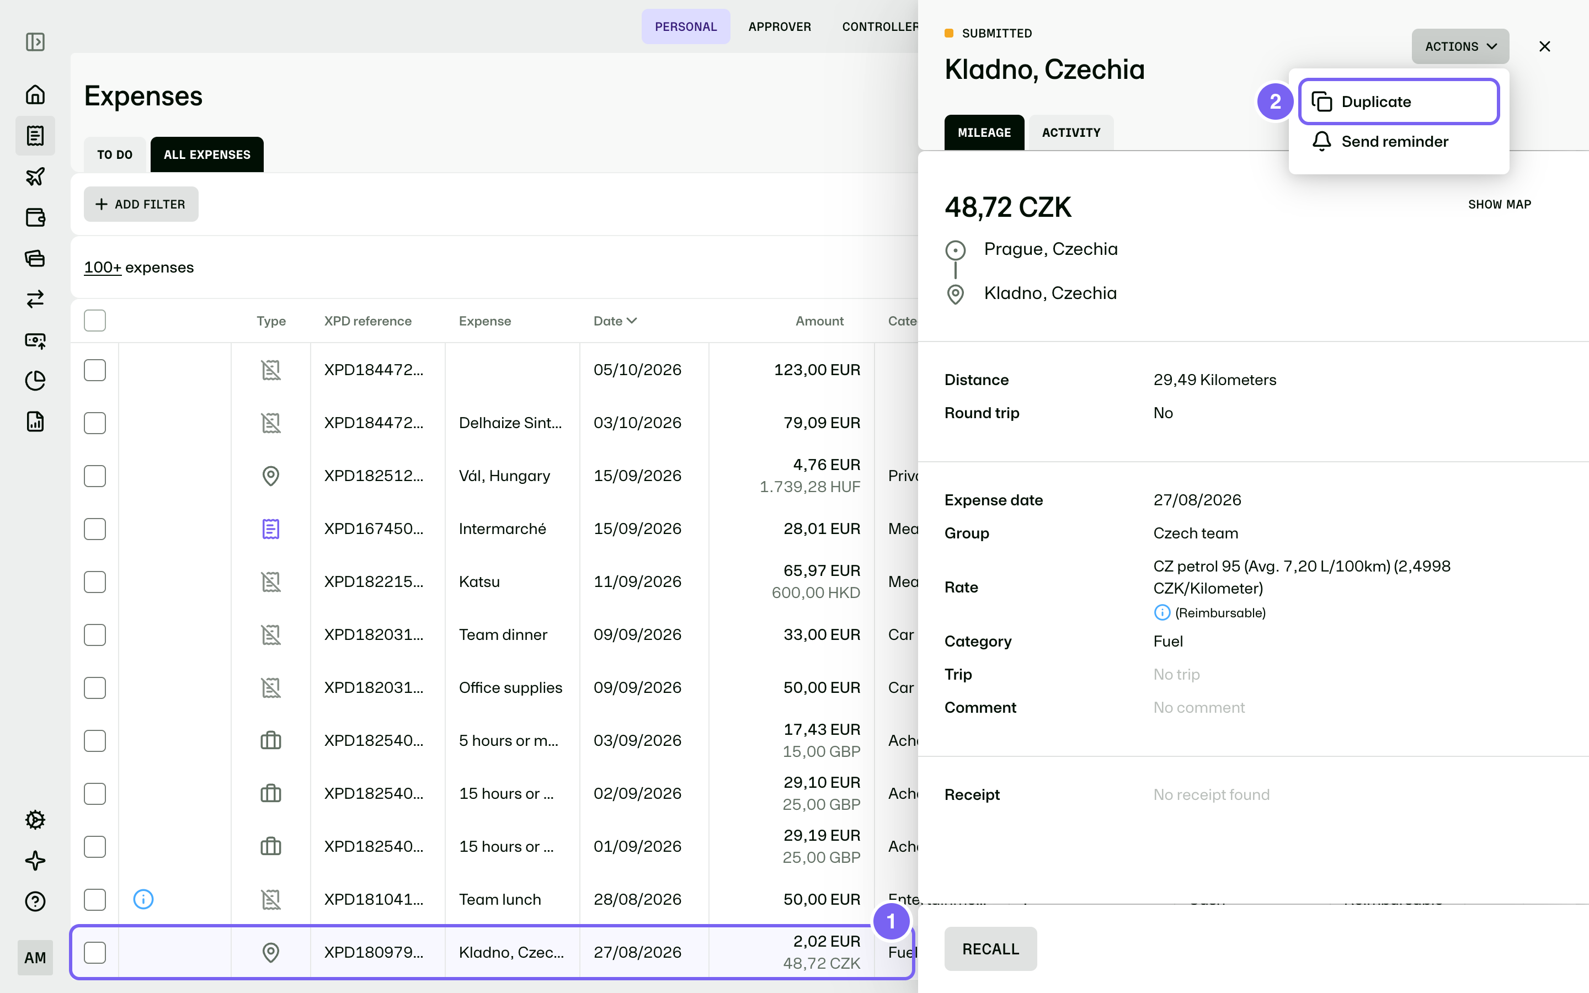
Task: Click the Amount column header
Action: [x=819, y=321]
